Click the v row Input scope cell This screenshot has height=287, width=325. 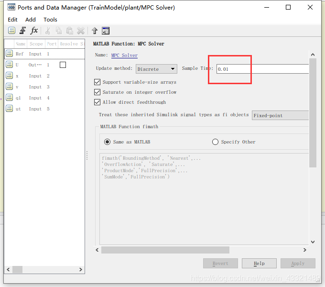35,87
